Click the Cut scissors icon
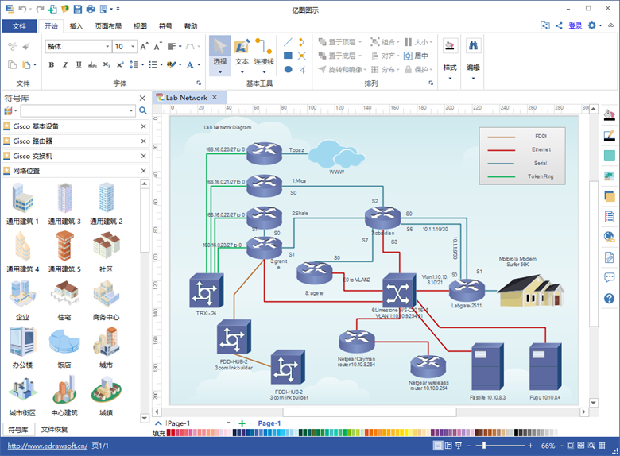Image resolution: width=620 pixels, height=456 pixels. tap(12, 47)
